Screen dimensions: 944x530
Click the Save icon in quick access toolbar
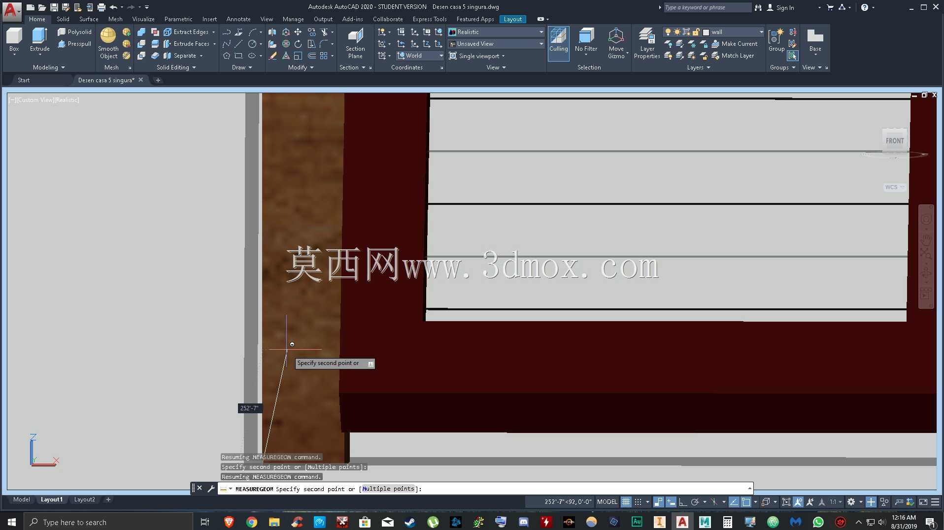(x=54, y=7)
